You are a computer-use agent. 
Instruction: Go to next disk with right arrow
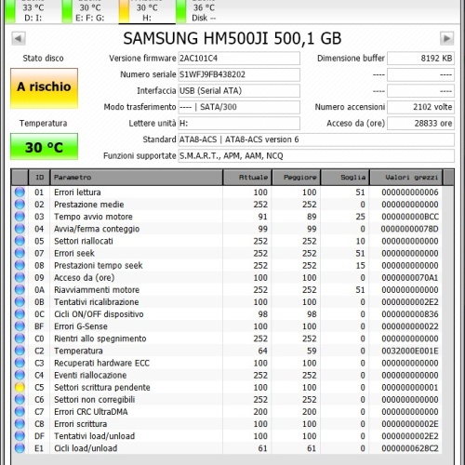[x=446, y=39]
